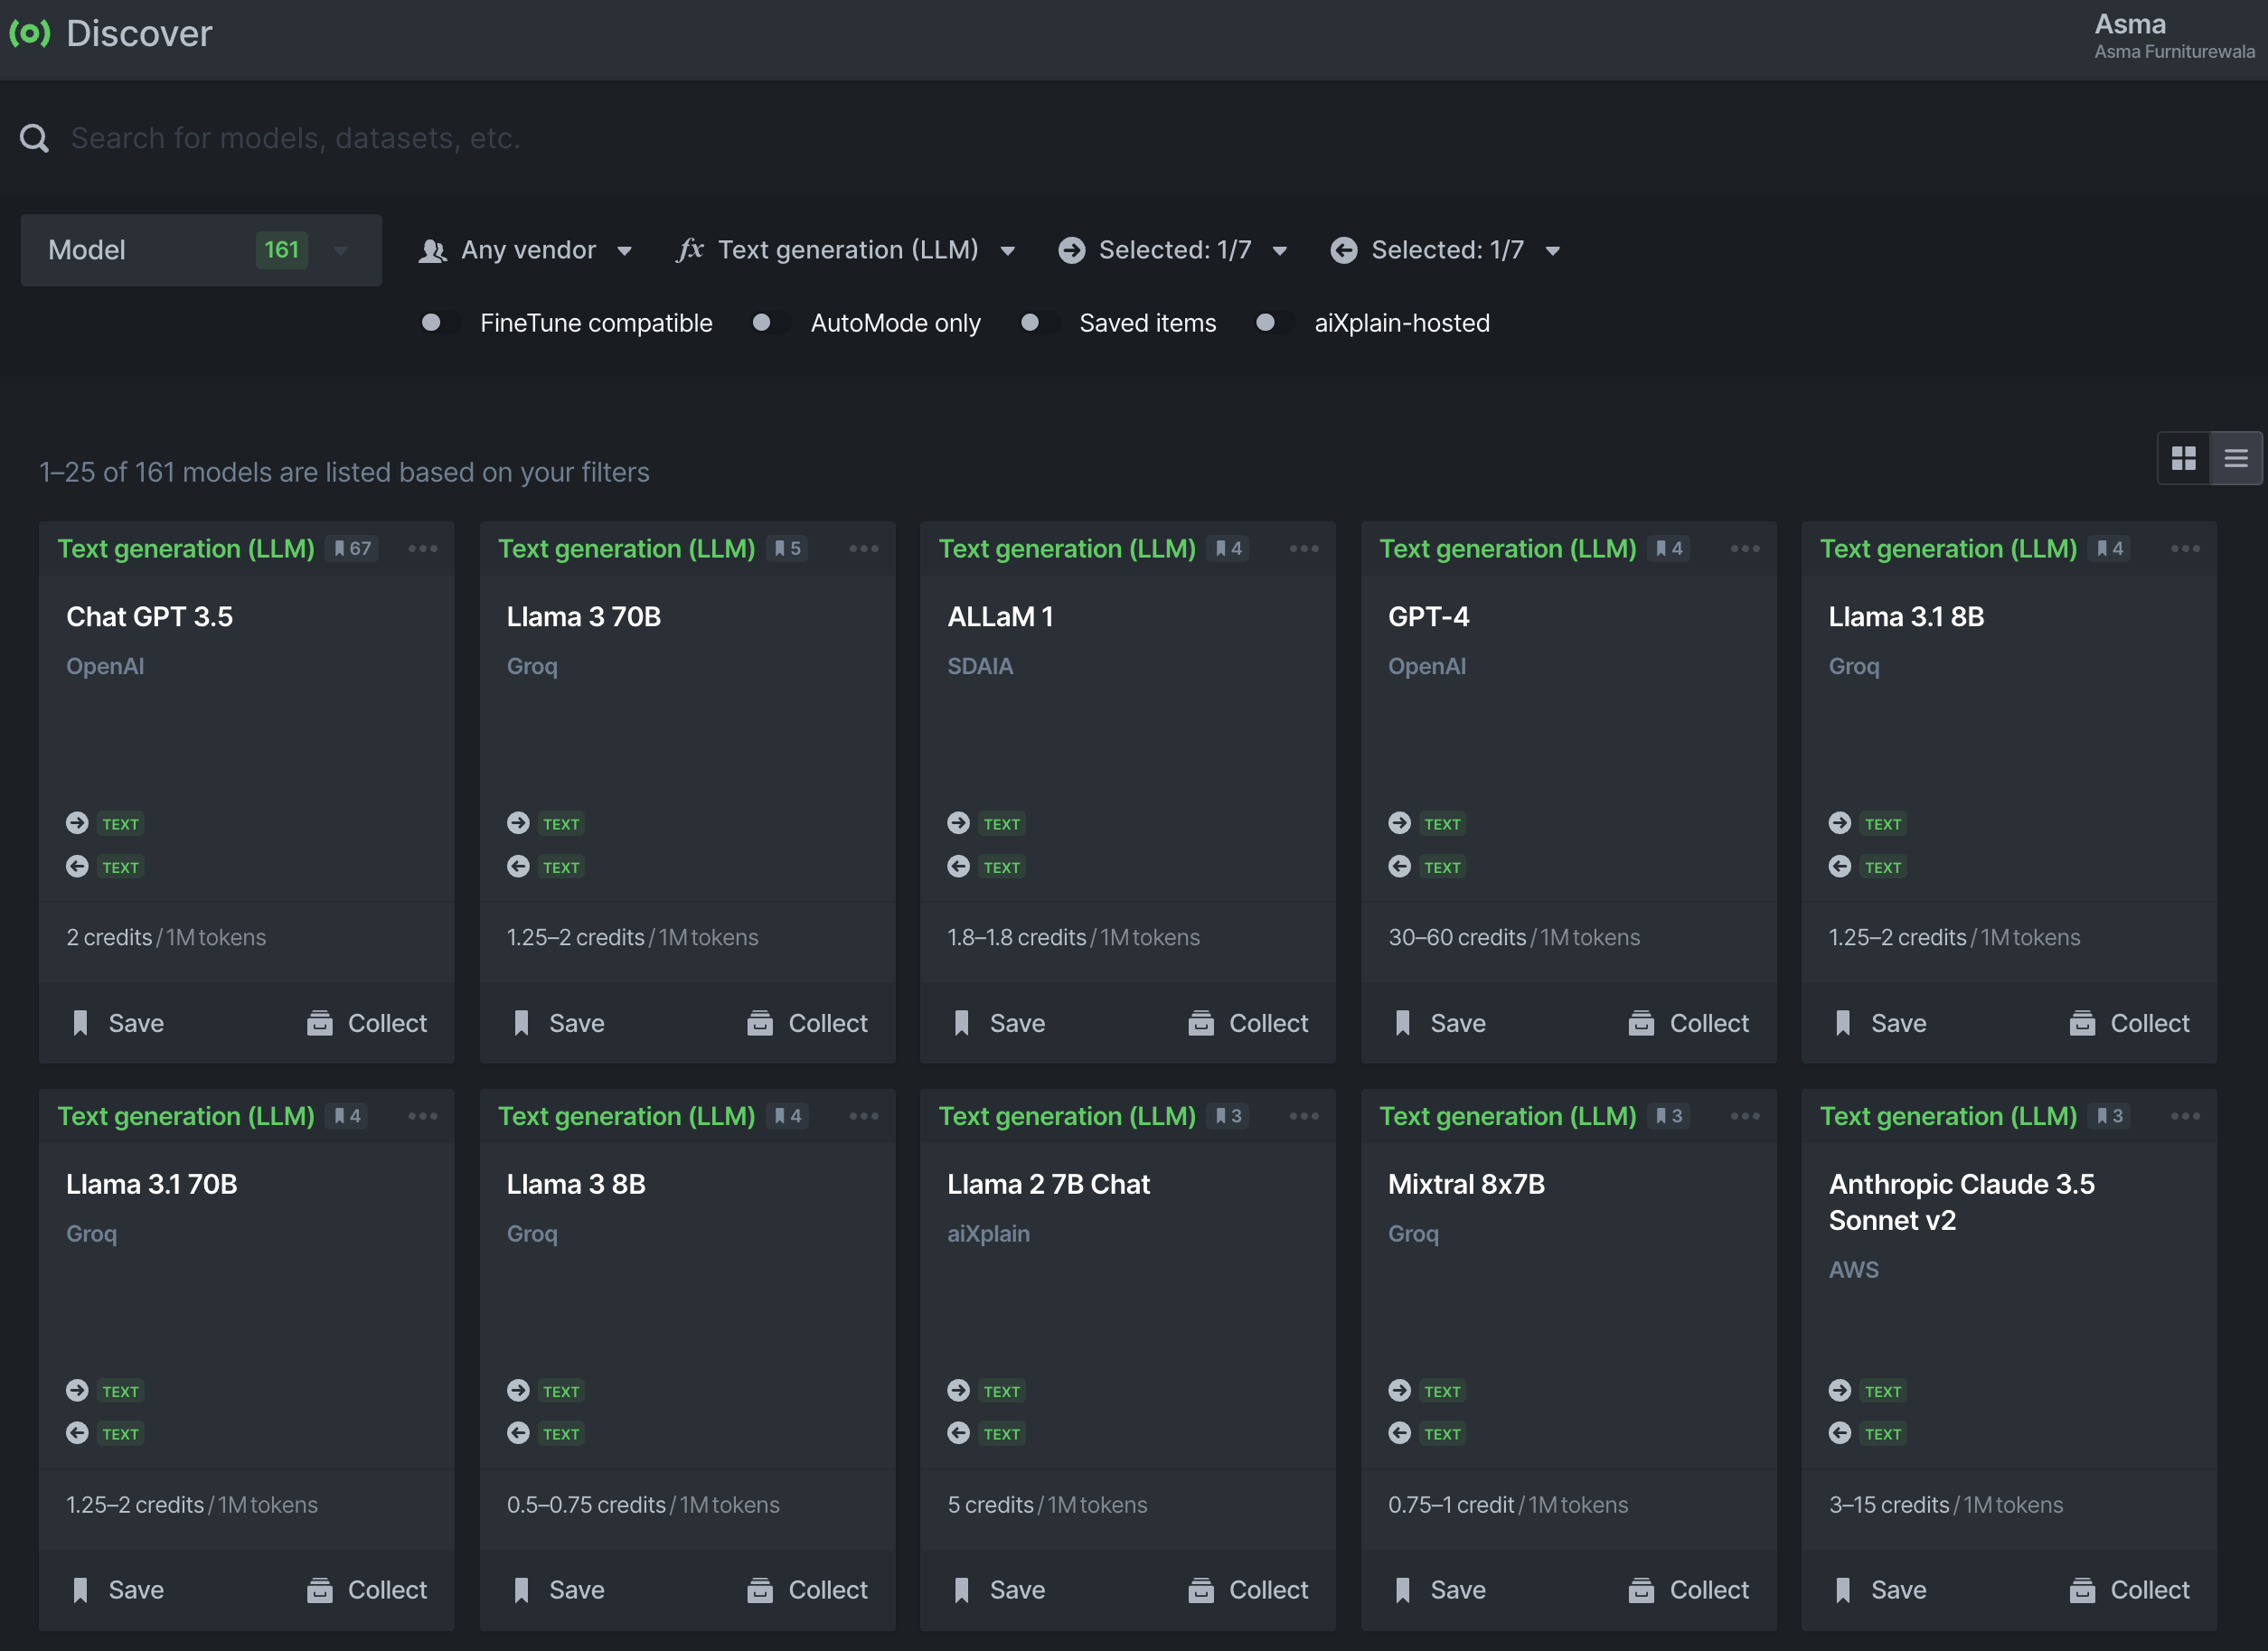Screen dimensions: 2268x1651
Task: Click the 3–15 credits price on Claude card
Action: pyautogui.click(x=1946, y=1506)
